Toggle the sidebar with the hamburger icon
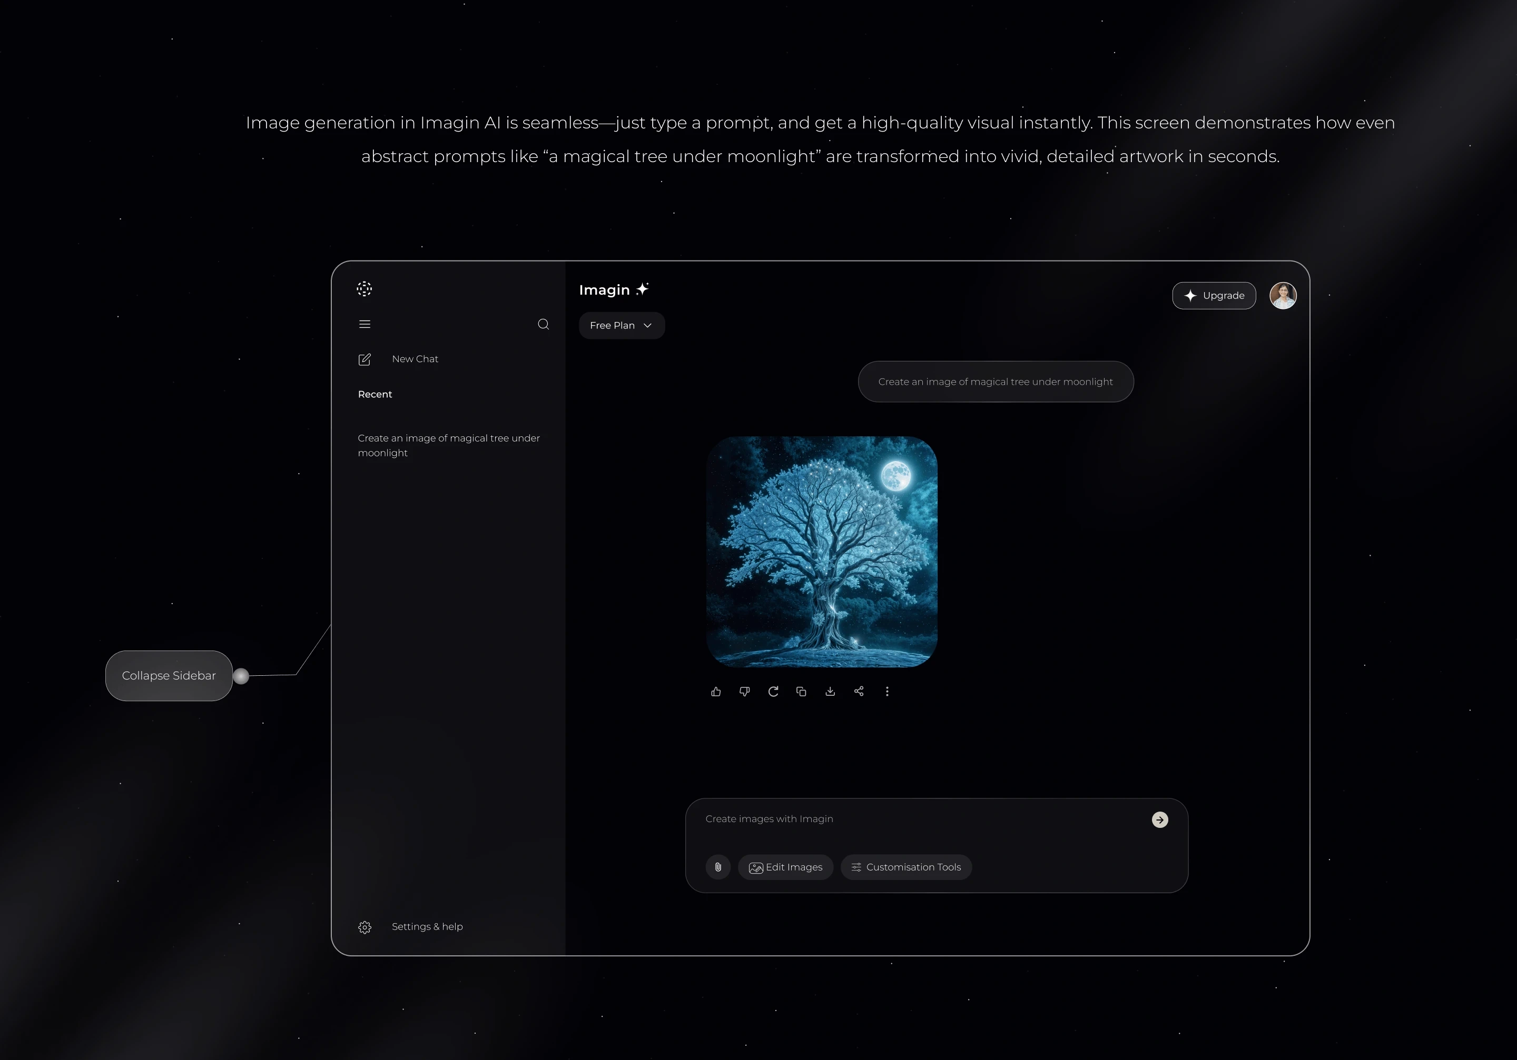This screenshot has width=1517, height=1060. click(x=364, y=324)
